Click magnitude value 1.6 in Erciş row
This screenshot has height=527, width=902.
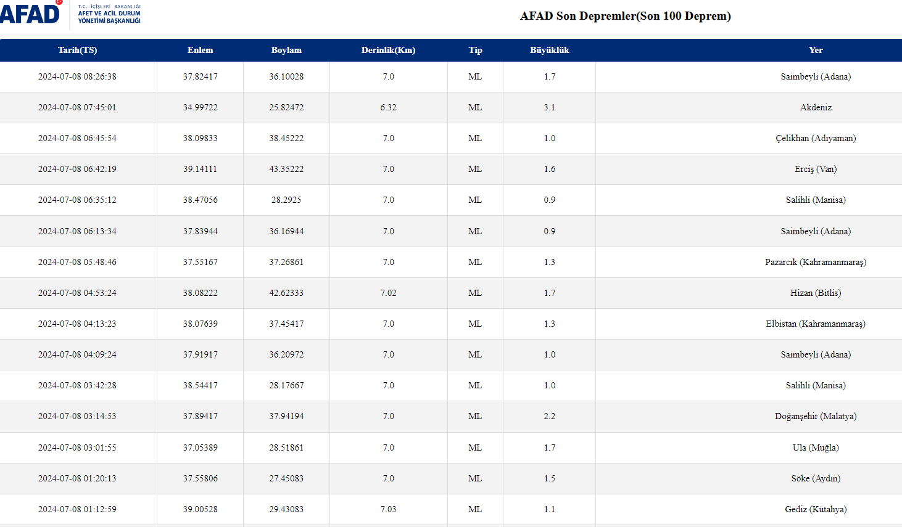pyautogui.click(x=550, y=169)
